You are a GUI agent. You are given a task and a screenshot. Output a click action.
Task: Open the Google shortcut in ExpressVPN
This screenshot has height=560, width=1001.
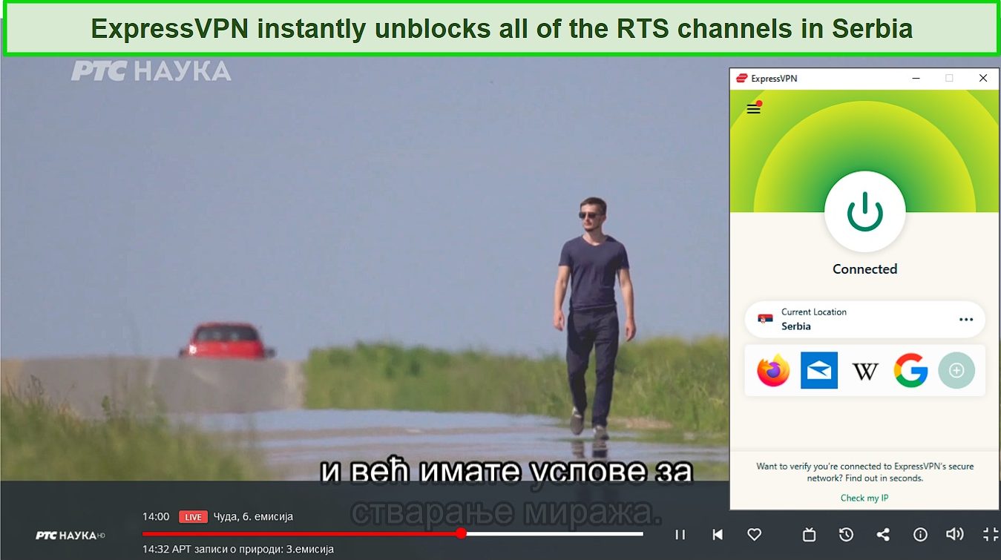910,370
